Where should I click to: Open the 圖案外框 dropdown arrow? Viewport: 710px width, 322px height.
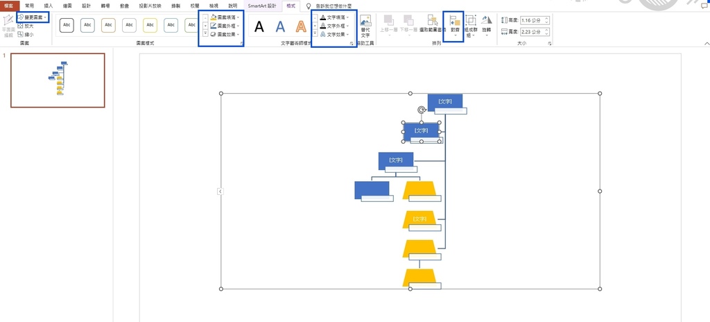[239, 26]
